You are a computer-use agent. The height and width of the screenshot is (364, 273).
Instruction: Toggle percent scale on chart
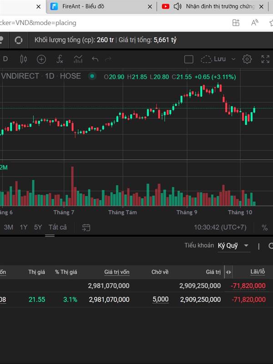pos(265,227)
